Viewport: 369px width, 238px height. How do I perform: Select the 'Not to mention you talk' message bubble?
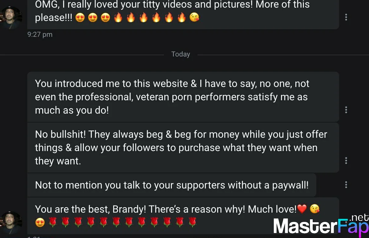point(171,185)
